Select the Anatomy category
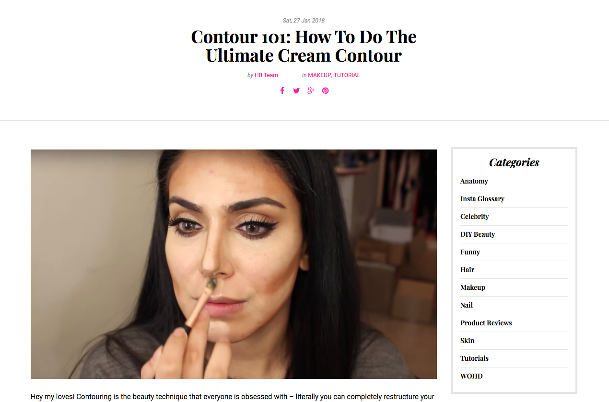 click(x=474, y=181)
